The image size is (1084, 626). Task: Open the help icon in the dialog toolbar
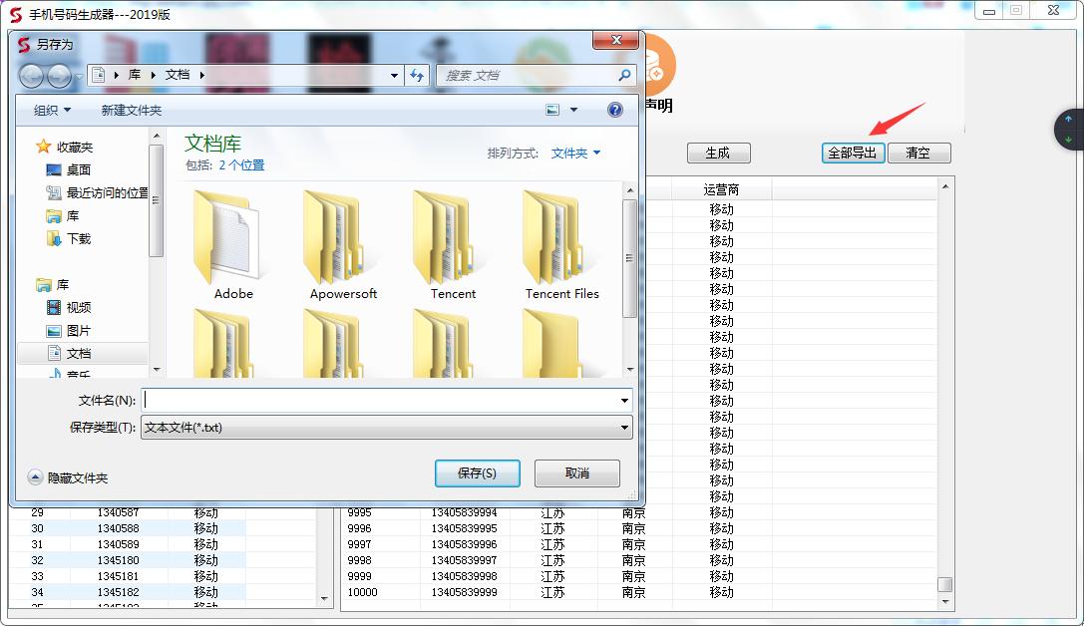[x=615, y=110]
